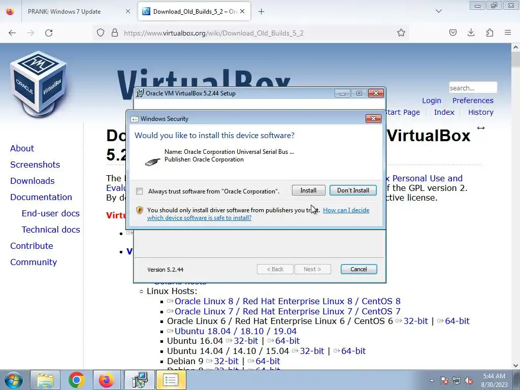Click the page scrollbar up arrow
Viewport: 520px width, 390px height.
click(x=515, y=47)
